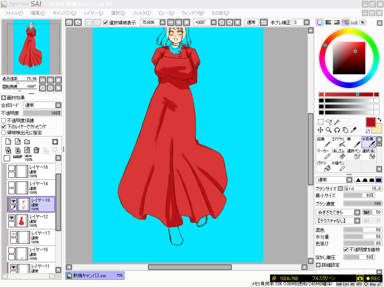Open the 手ブレ補正 stabilizer dropdown
This screenshot has height=288, width=384.
tap(306, 22)
